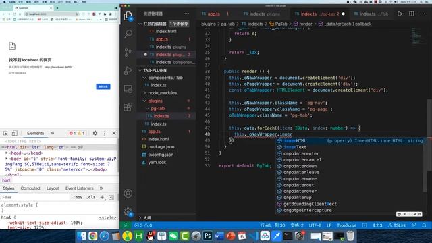Activate the DevTools element inspector icon

(x=5, y=134)
